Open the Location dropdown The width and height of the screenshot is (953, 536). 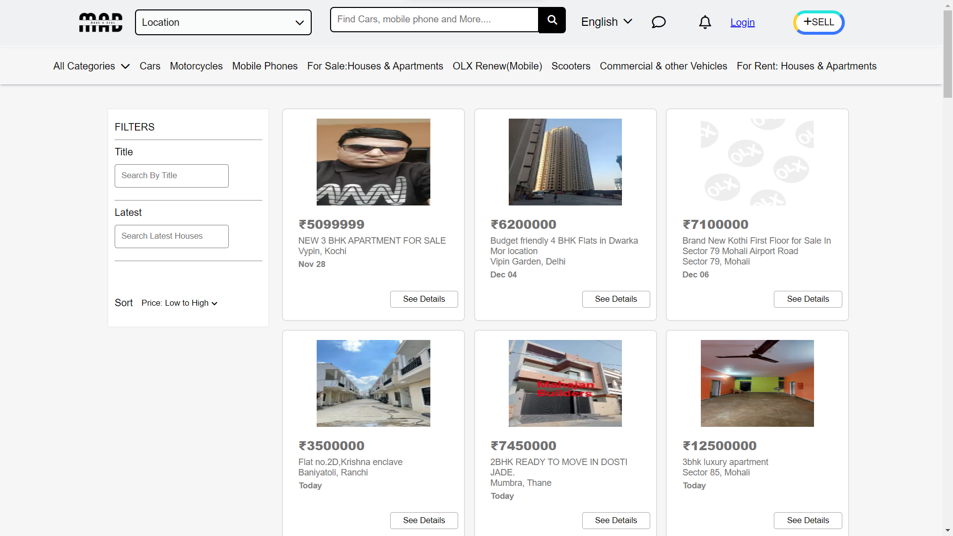223,22
